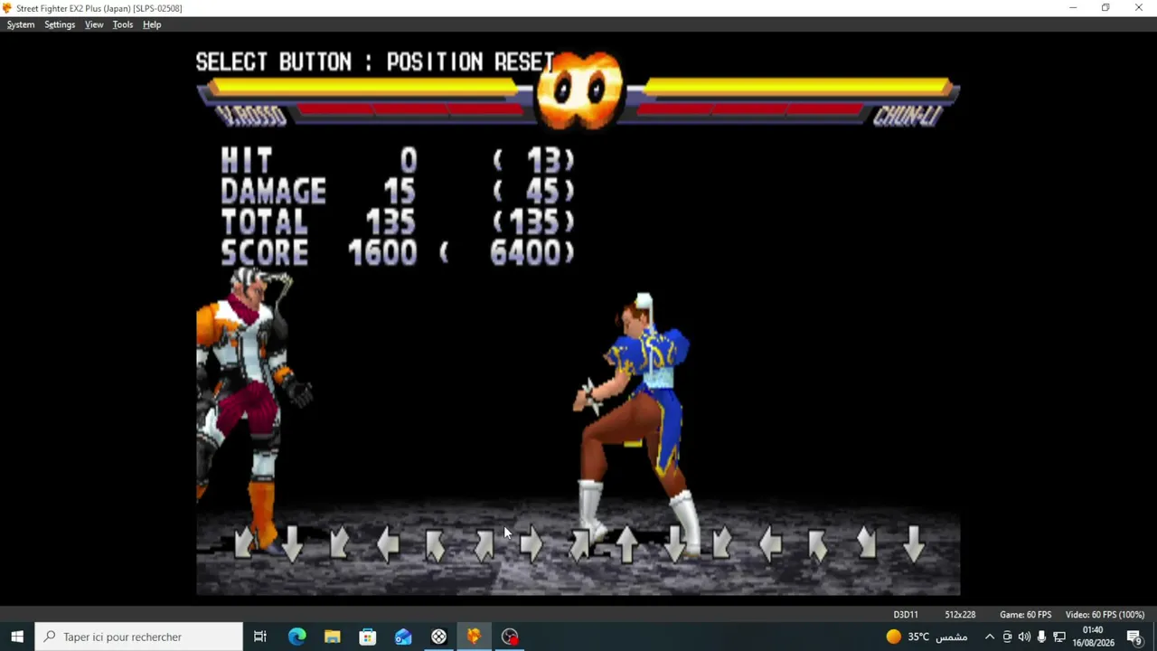
Task: Open the notification center with 9 badge
Action: coord(1134,637)
